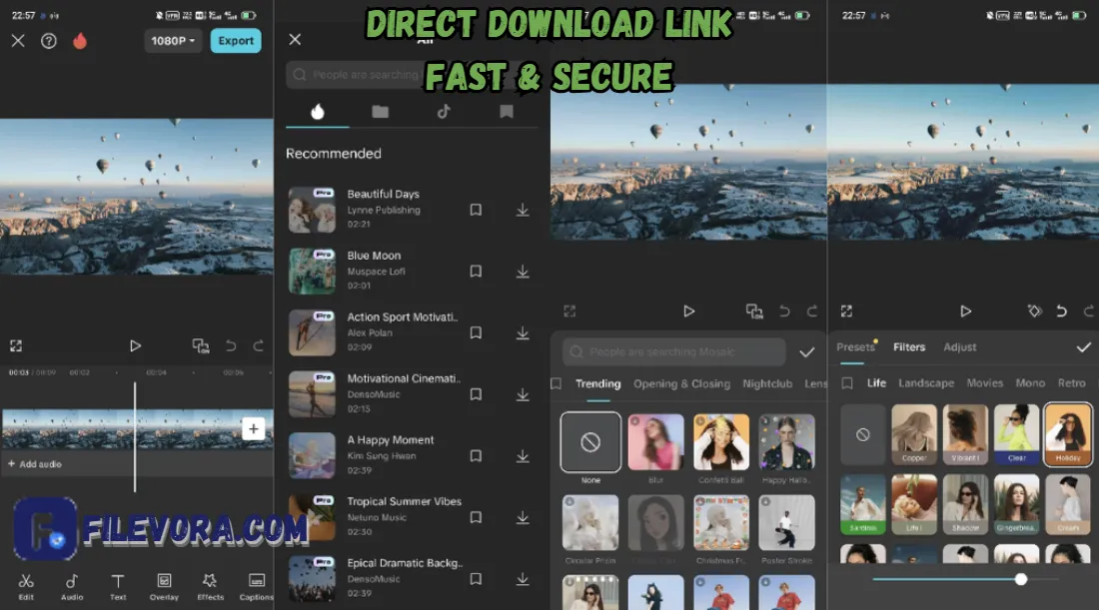Bookmark the Blue Moon track
Viewport: 1099px width, 610px height.
pyautogui.click(x=476, y=271)
